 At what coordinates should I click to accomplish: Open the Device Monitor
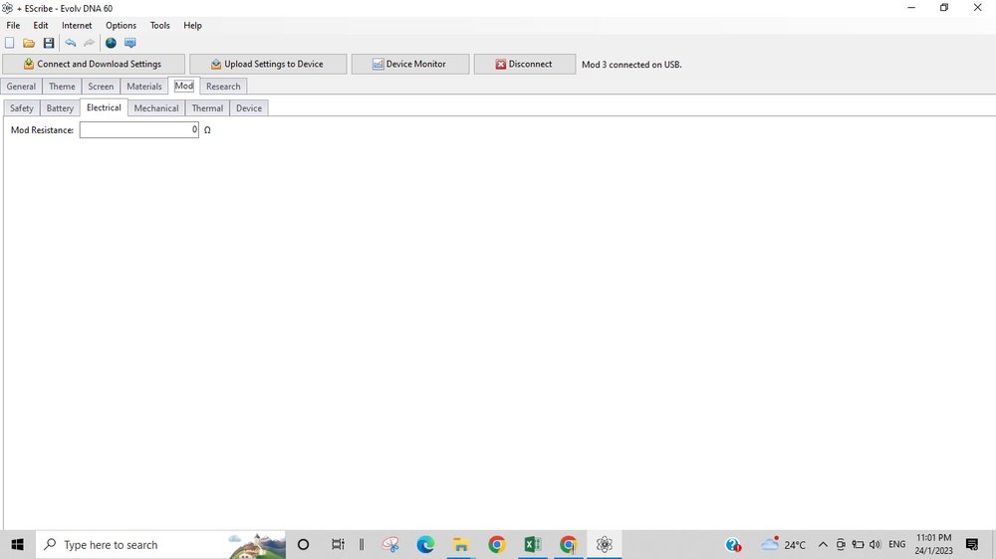point(409,64)
